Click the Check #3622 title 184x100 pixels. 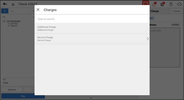pyautogui.click(x=28, y=4)
